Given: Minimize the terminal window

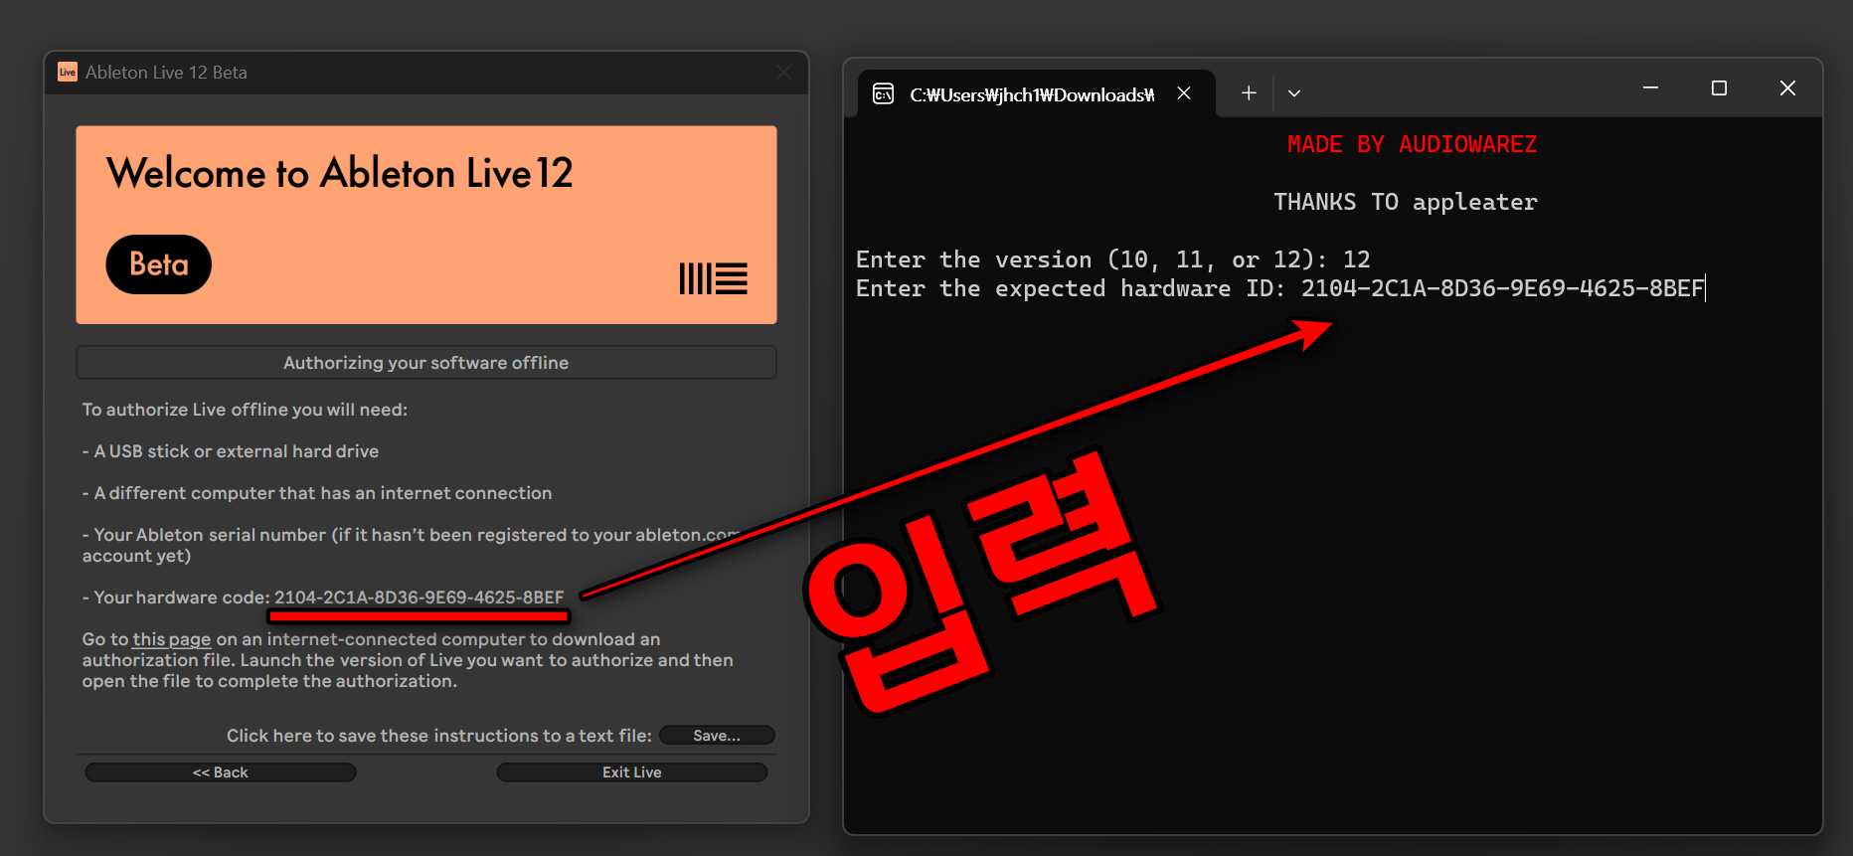Looking at the screenshot, I should 1650,88.
